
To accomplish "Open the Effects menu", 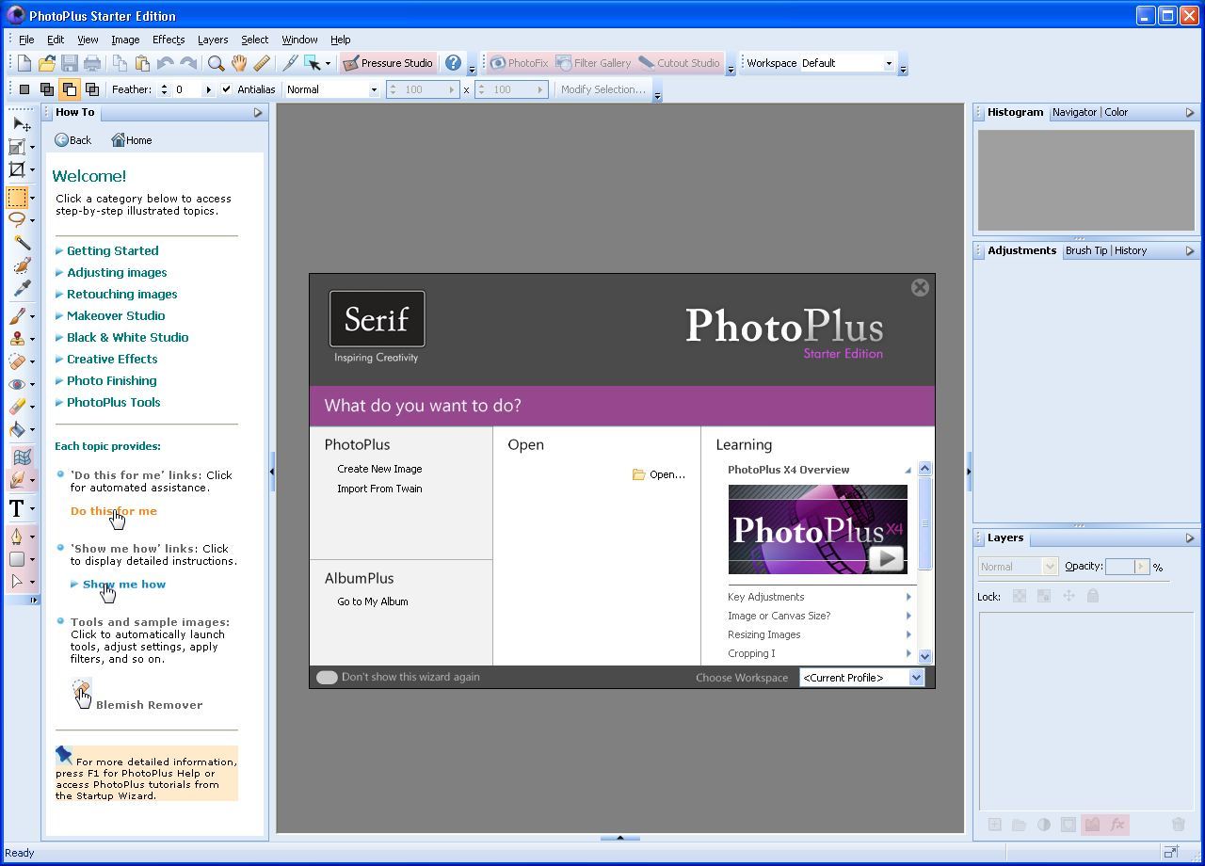I will [169, 40].
